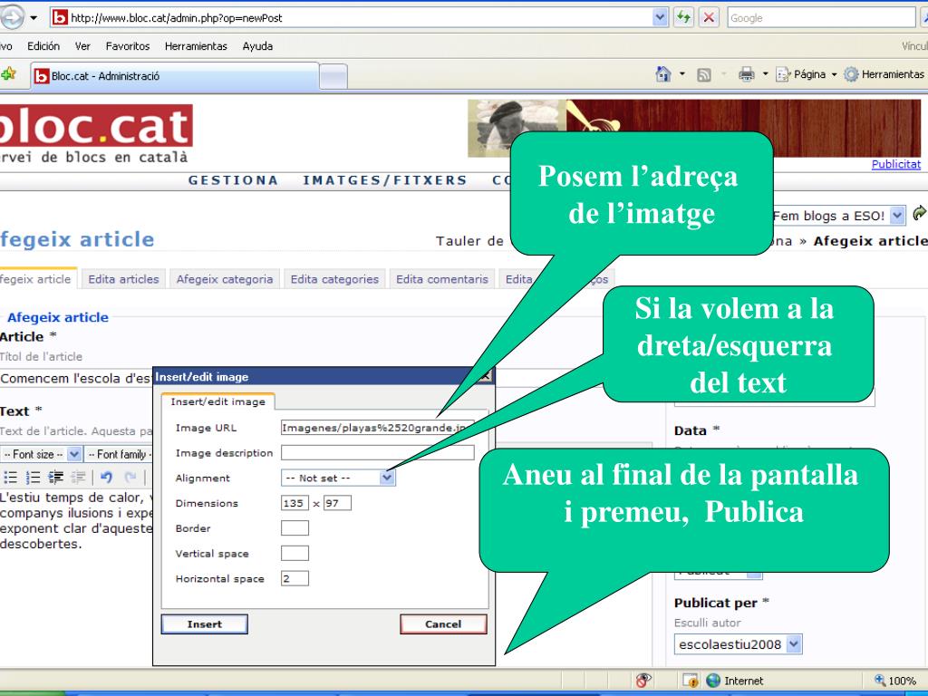Image resolution: width=928 pixels, height=696 pixels.
Task: Click the redo icon in editor toolbar
Action: (130, 477)
